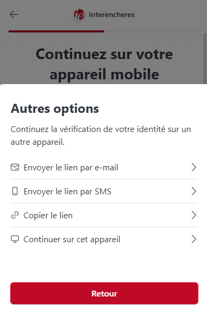Screen dimensions: 207x313
Task: Click the "Autres options" sheet title
Action: tap(55, 109)
